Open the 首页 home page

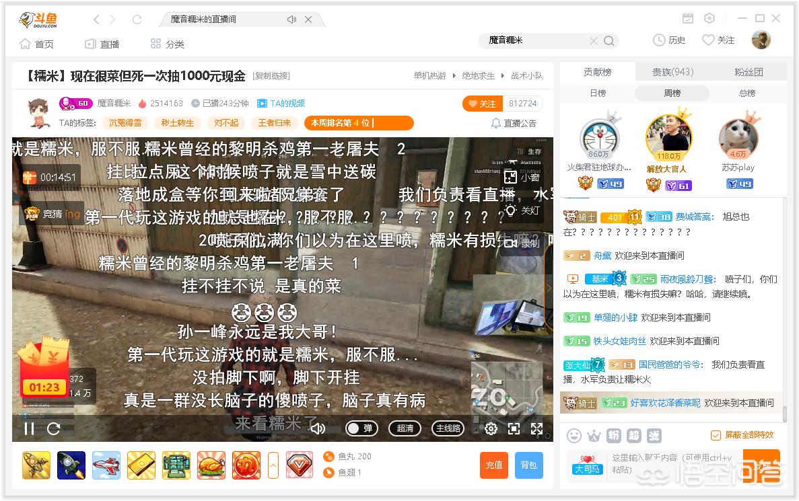pos(36,44)
